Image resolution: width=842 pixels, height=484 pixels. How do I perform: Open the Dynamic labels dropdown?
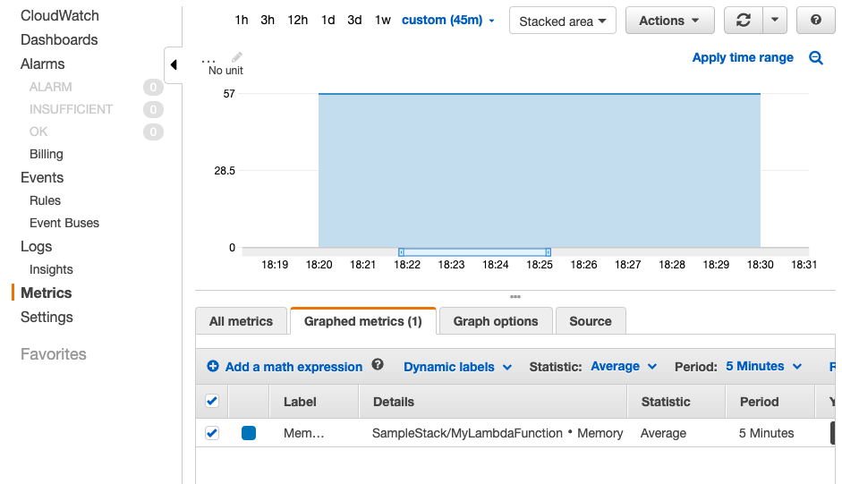[x=457, y=367]
